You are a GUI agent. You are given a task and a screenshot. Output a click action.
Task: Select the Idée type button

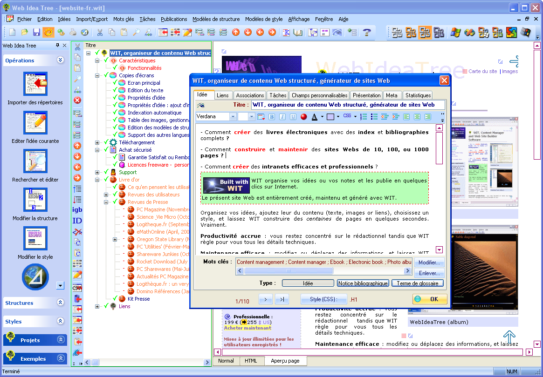(308, 283)
